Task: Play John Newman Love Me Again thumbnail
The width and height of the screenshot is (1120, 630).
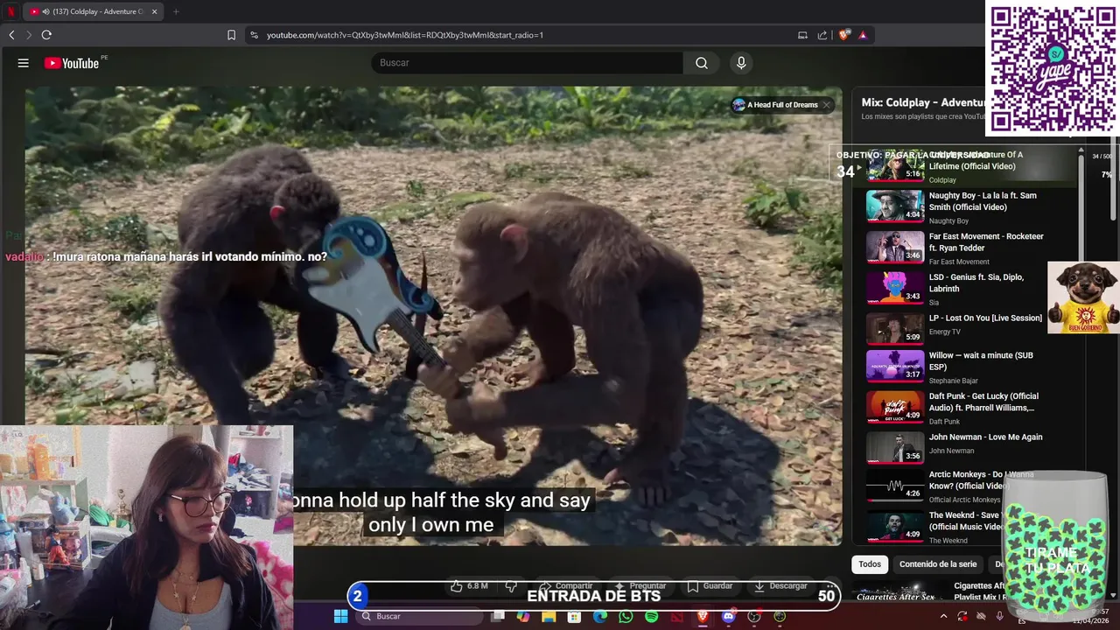Action: click(x=894, y=447)
